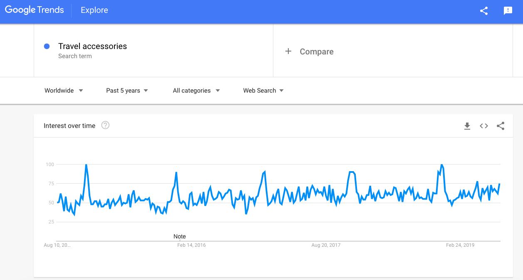The image size is (523, 280).
Task: Expand the All categories dropdown
Action: pyautogui.click(x=196, y=91)
